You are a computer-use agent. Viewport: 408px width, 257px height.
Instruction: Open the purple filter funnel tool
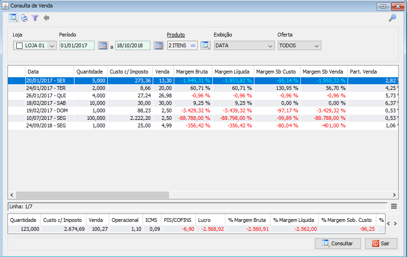coord(35,18)
